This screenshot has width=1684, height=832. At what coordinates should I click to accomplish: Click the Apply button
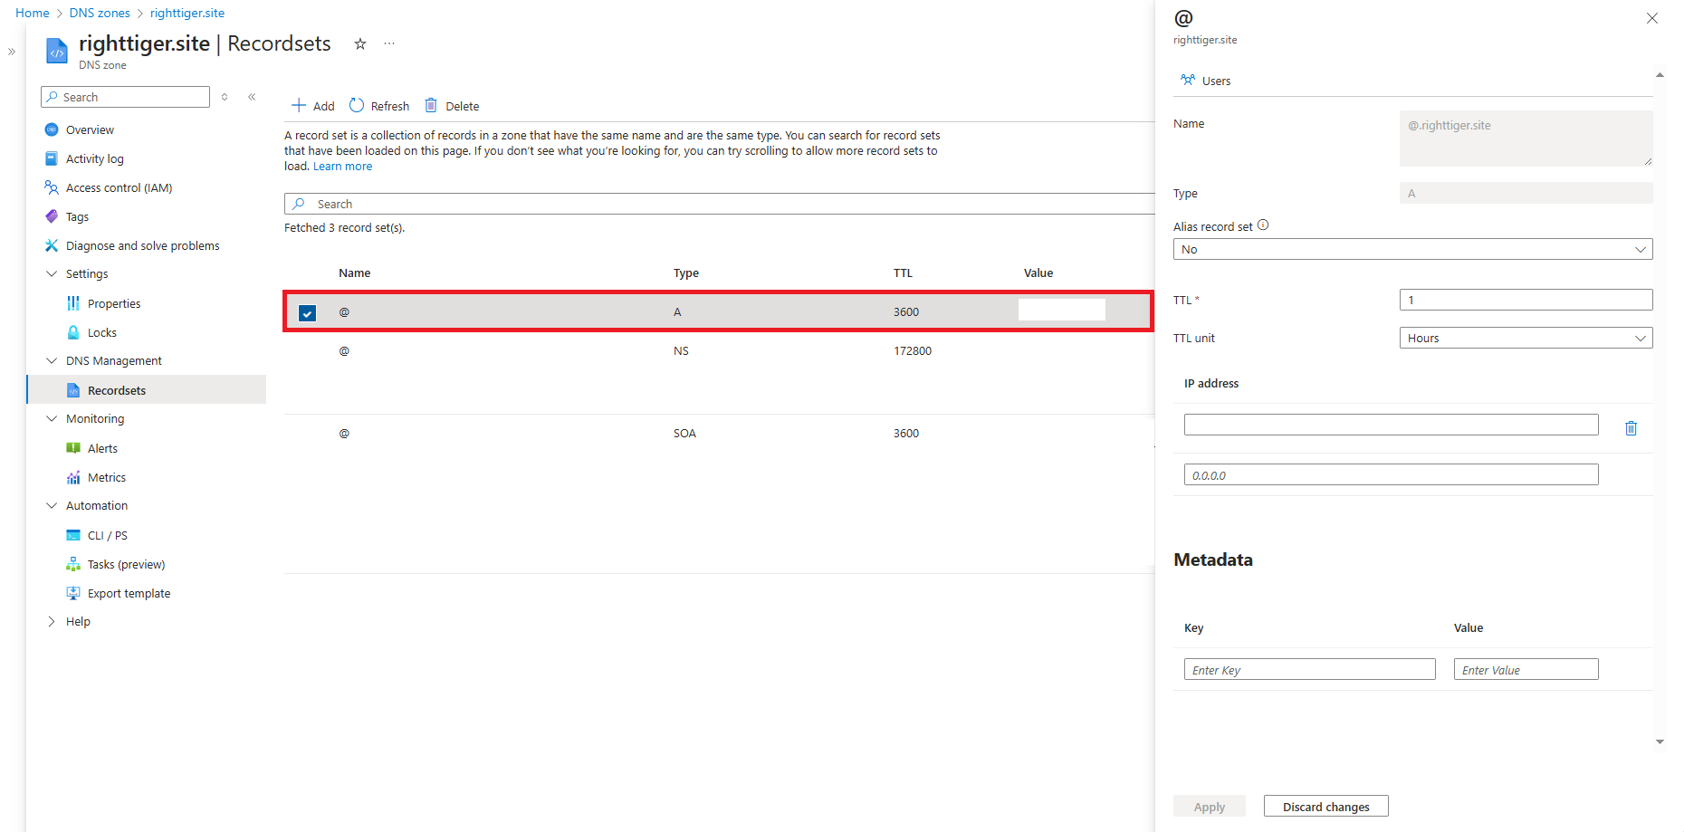pos(1209,806)
